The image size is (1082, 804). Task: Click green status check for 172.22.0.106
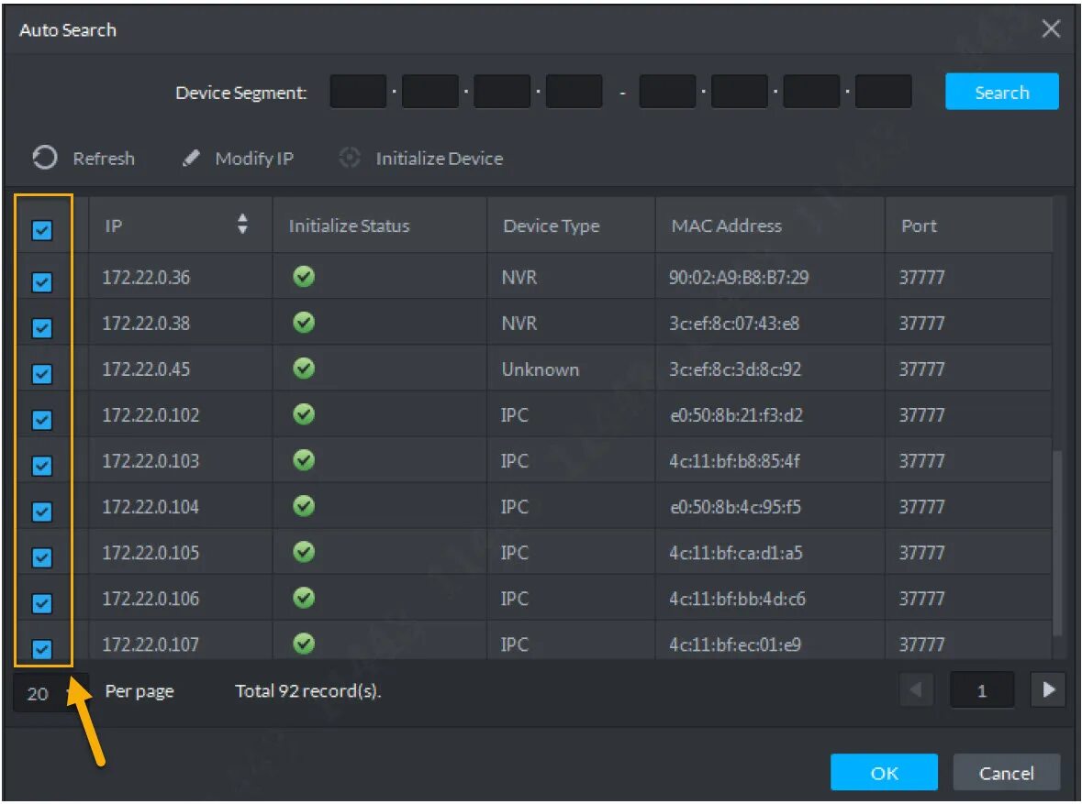pos(304,598)
